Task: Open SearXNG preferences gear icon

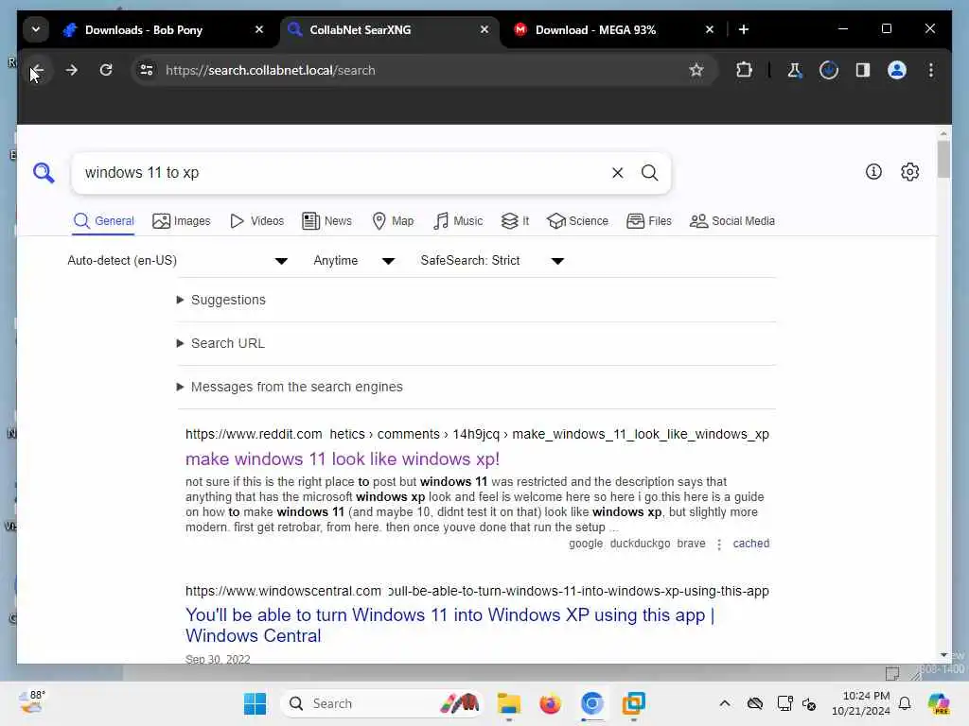Action: pyautogui.click(x=909, y=172)
